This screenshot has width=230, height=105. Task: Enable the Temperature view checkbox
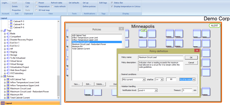tap(36, 7)
